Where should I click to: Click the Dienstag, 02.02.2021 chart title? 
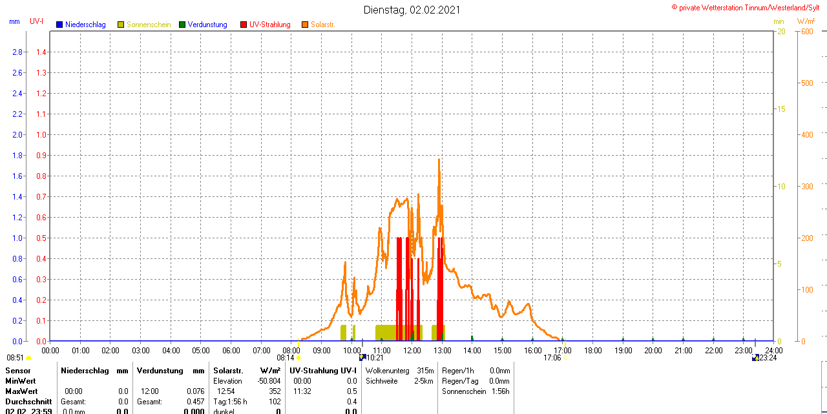tap(412, 10)
